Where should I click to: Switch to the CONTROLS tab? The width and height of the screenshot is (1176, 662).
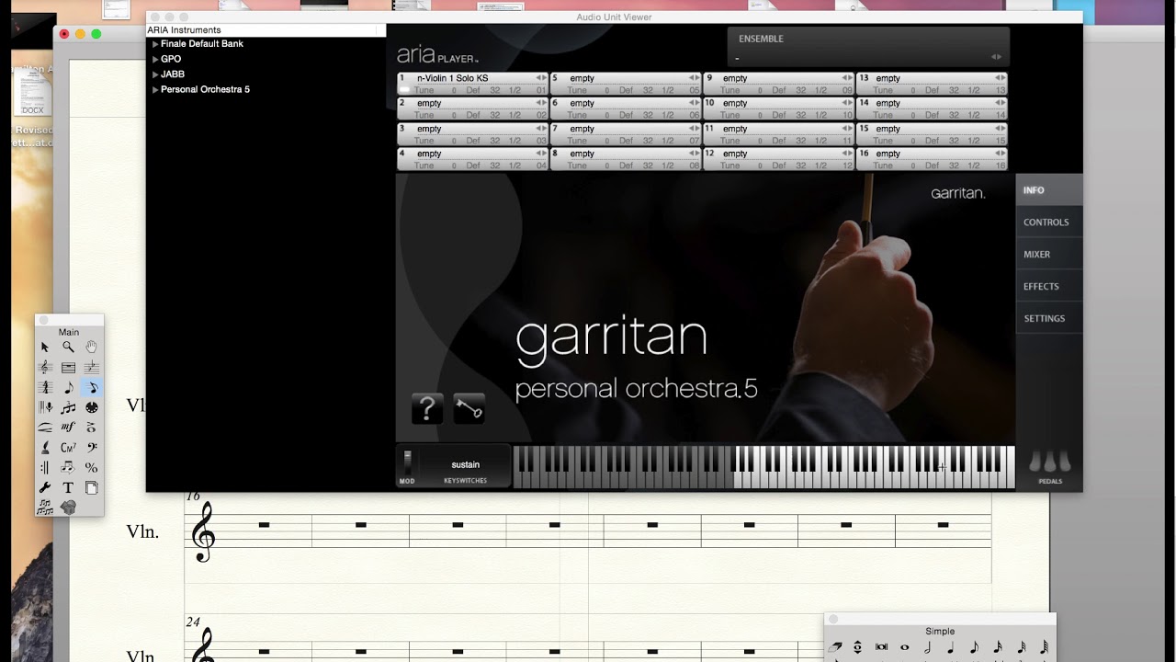pos(1049,223)
